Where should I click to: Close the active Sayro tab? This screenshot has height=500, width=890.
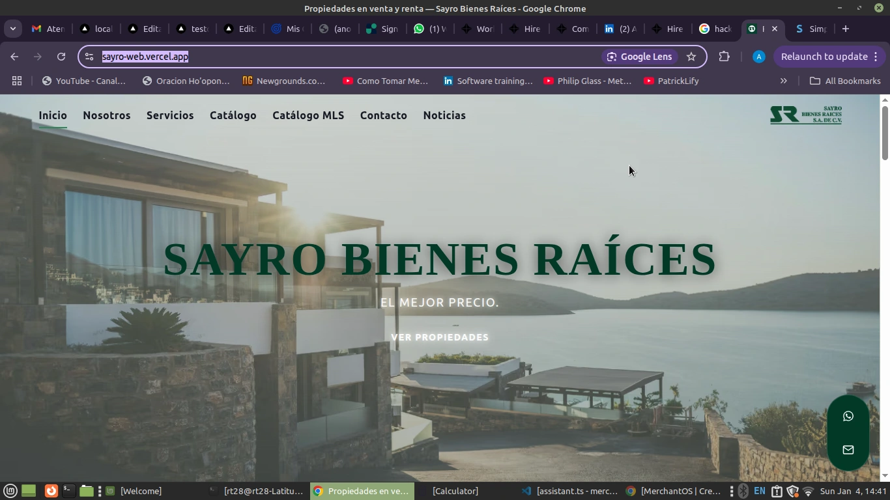coord(775,29)
